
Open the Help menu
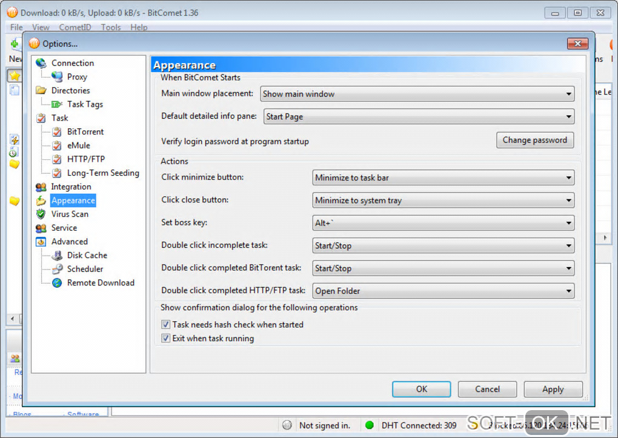click(139, 27)
